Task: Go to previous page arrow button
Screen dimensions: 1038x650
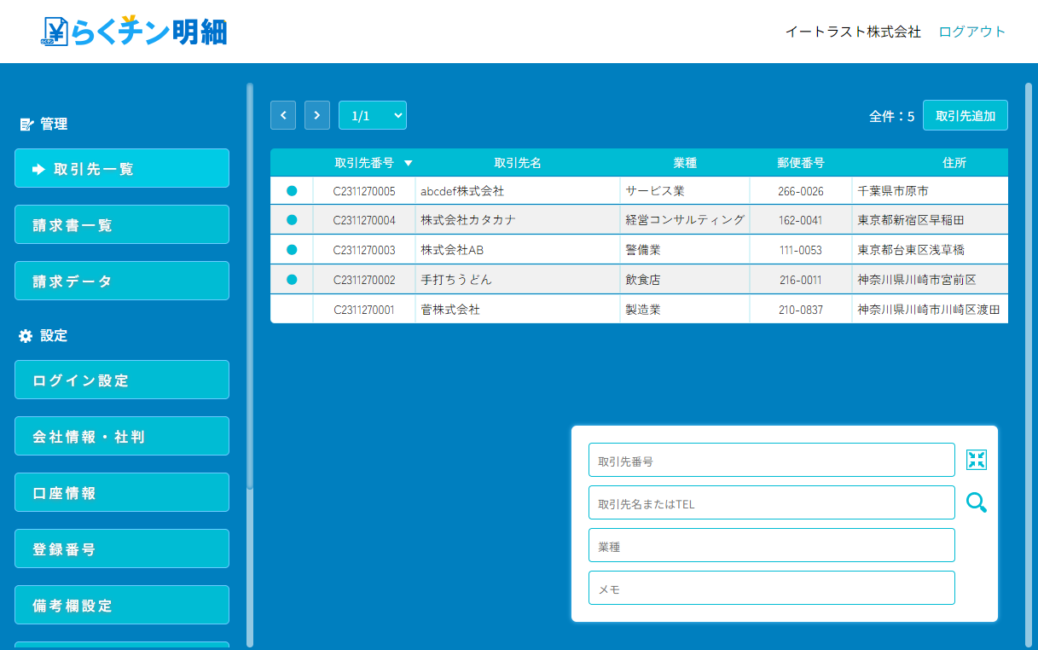Action: [x=283, y=115]
